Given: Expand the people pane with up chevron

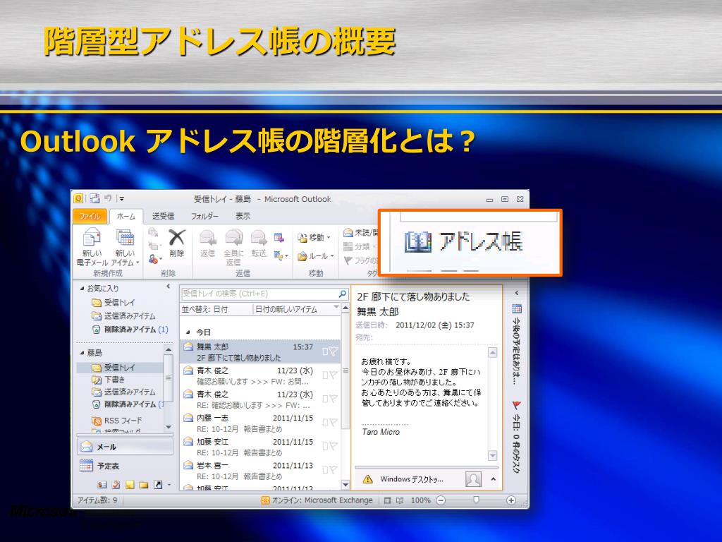Looking at the screenshot, I should [x=493, y=479].
